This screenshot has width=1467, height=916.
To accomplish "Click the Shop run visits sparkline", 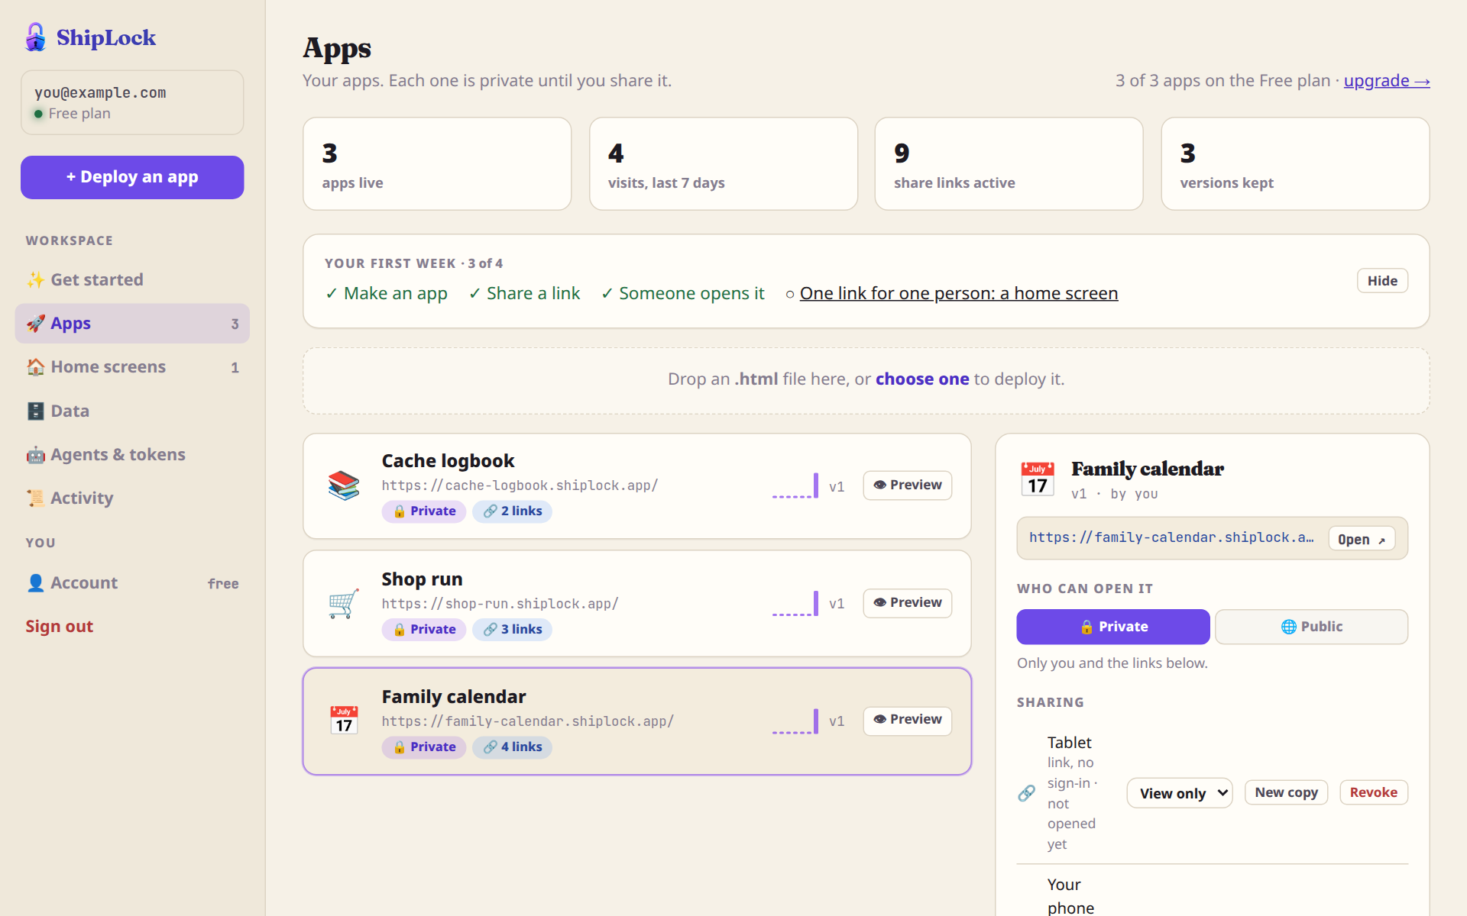I will (795, 604).
